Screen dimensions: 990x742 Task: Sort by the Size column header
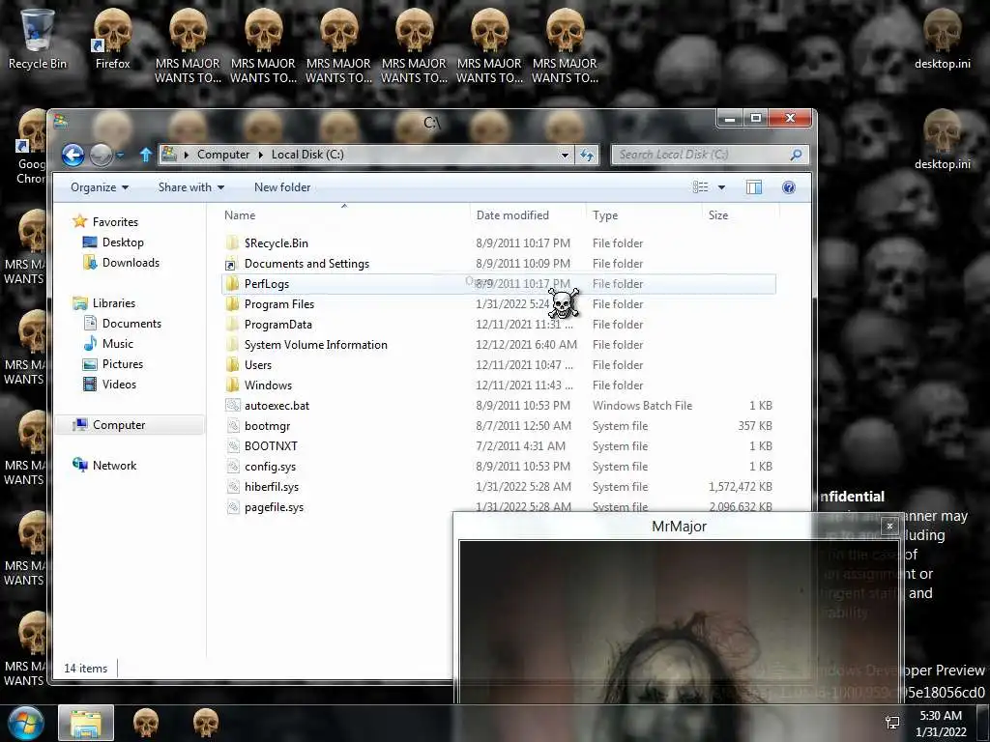pos(718,215)
